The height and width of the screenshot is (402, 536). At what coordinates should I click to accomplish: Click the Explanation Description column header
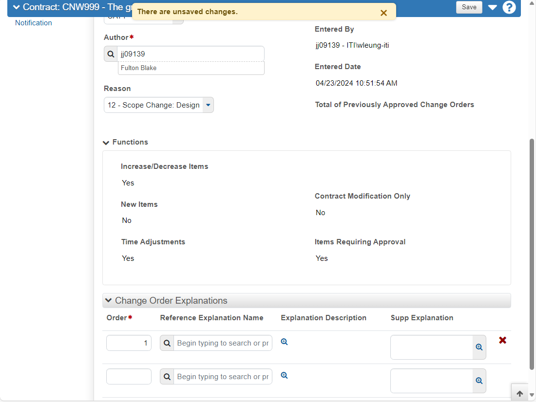324,318
